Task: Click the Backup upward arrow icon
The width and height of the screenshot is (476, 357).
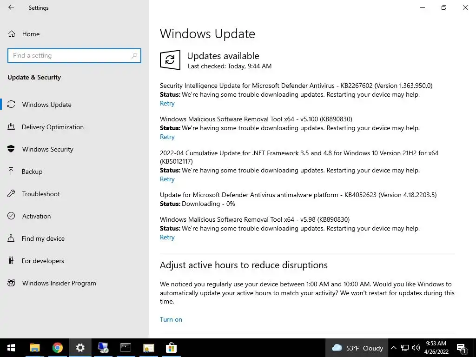Action: pyautogui.click(x=11, y=171)
